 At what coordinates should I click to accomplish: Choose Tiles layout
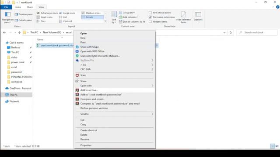[41, 21]
